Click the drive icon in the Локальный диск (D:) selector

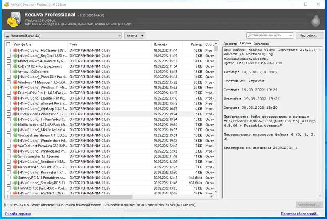click(x=7, y=36)
